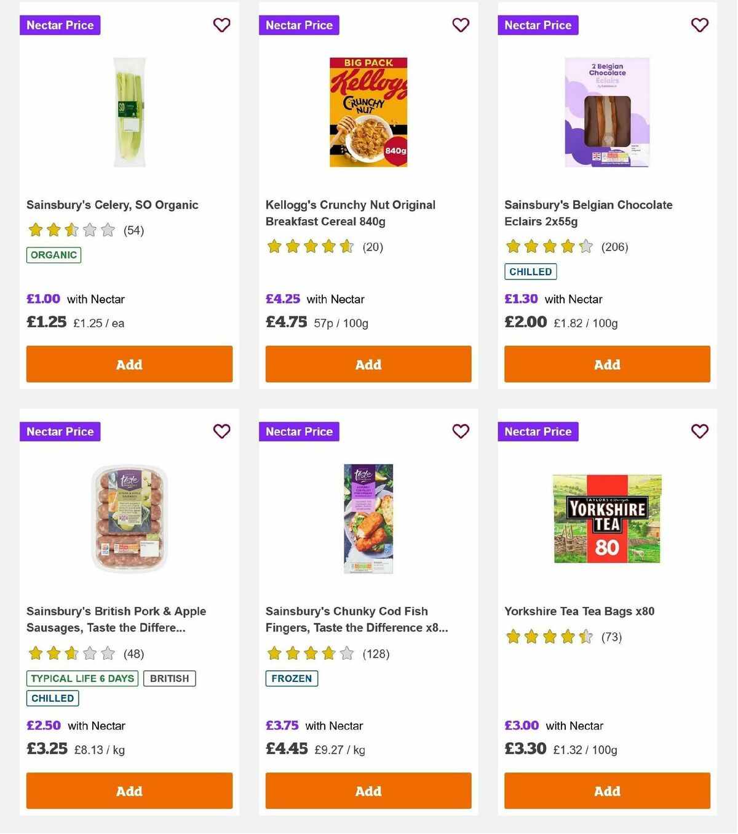
Task: Open the Yorkshire Tea Tea Bags product page
Action: point(579,611)
